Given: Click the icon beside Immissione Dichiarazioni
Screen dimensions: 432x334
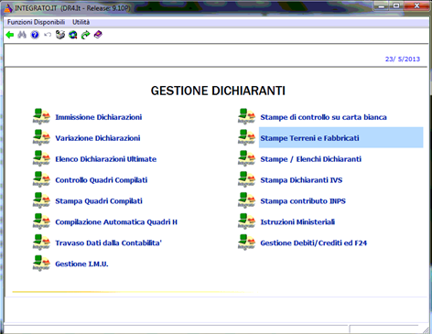Looking at the screenshot, I should [x=41, y=117].
